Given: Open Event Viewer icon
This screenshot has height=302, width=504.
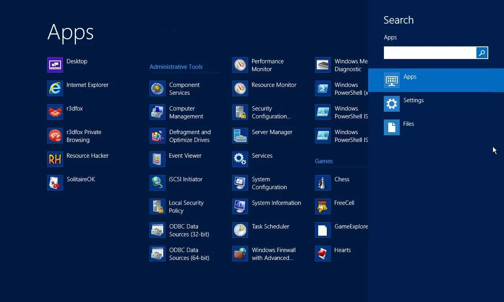Looking at the screenshot, I should pos(157,159).
